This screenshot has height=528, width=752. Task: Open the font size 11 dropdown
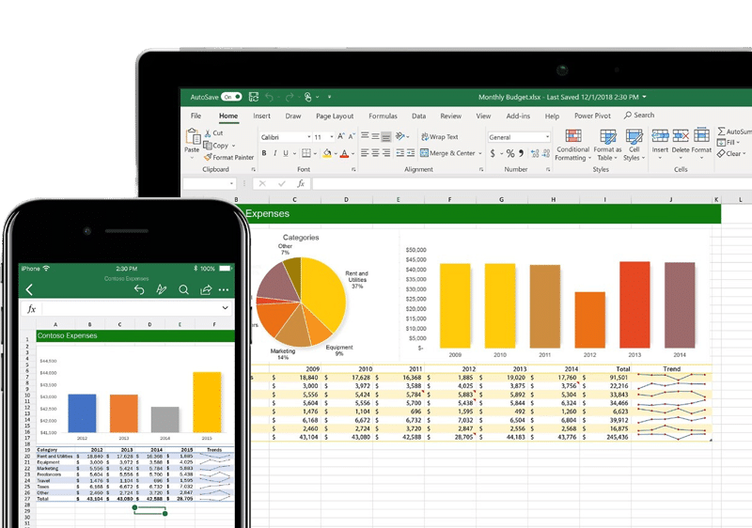pos(332,137)
